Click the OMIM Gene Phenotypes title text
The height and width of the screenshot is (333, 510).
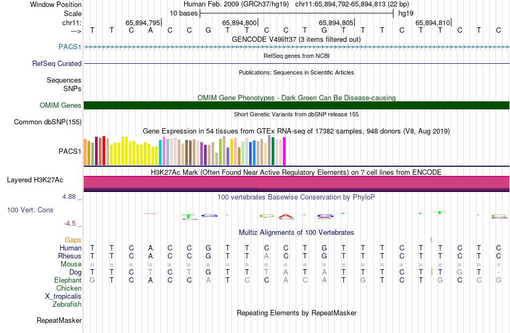coord(296,98)
